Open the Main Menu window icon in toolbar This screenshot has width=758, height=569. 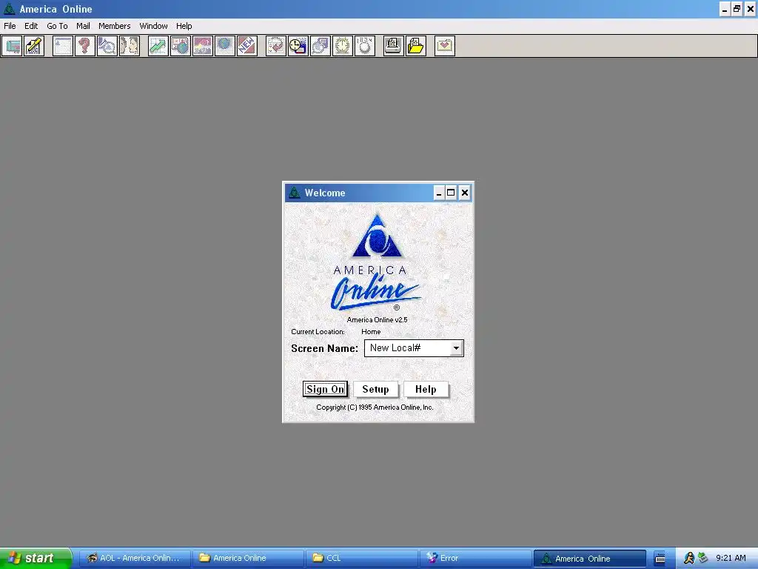[63, 46]
